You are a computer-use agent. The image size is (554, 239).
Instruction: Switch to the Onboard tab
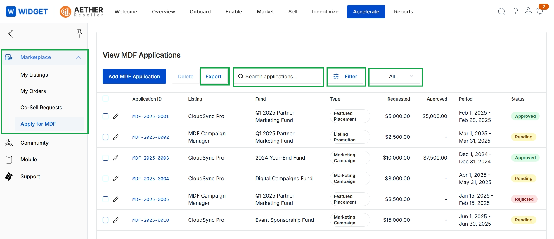[x=200, y=12]
